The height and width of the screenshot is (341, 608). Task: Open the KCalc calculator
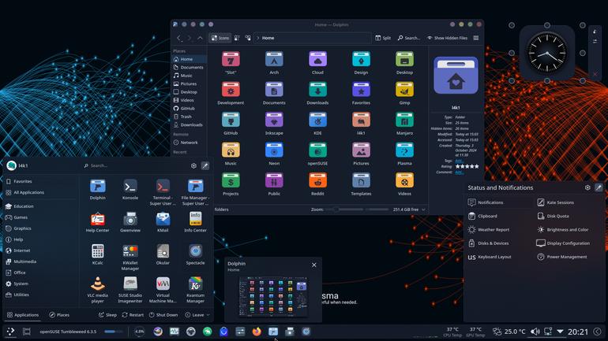97,254
